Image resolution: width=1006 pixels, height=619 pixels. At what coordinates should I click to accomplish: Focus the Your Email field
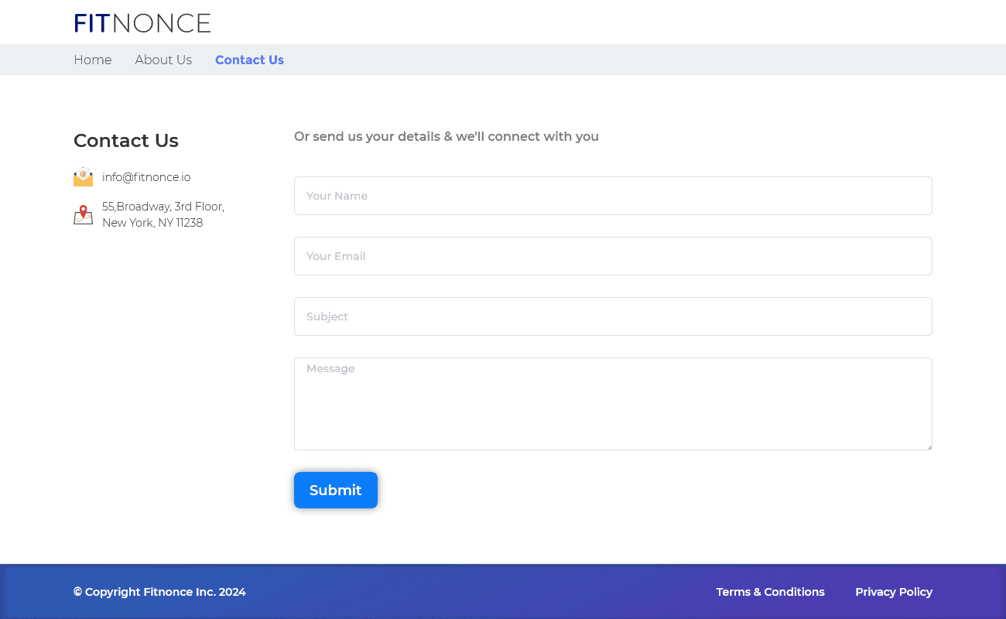613,256
